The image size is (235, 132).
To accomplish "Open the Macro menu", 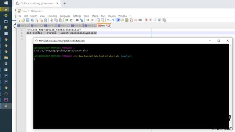I will coord(95,16).
